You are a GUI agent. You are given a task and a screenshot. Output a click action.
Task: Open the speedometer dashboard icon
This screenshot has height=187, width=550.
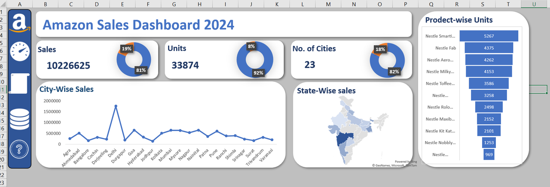[19, 52]
